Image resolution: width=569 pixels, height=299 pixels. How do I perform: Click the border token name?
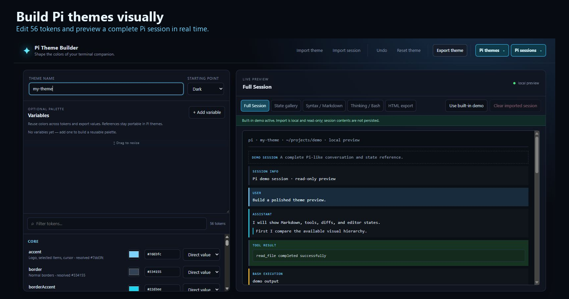[x=35, y=270]
